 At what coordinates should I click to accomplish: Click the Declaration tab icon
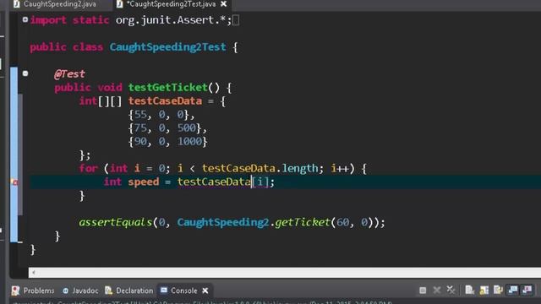109,290
